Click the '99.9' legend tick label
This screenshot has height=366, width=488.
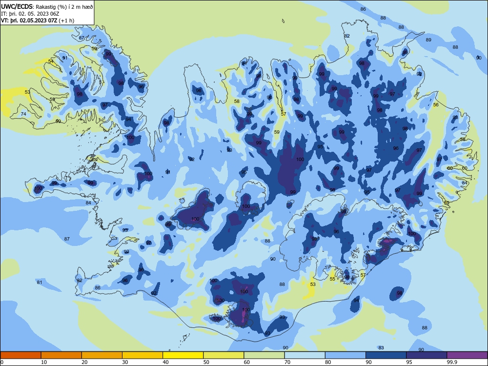point(452,362)
